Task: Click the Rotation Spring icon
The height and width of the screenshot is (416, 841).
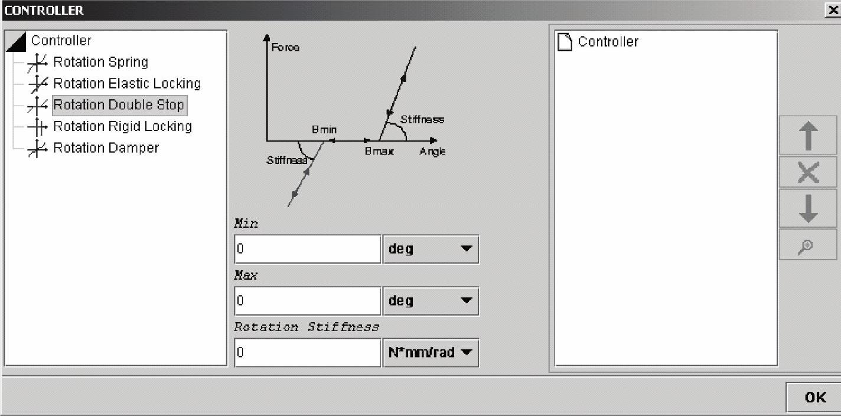Action: tap(37, 63)
